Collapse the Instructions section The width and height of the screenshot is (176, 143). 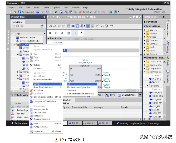(145, 26)
